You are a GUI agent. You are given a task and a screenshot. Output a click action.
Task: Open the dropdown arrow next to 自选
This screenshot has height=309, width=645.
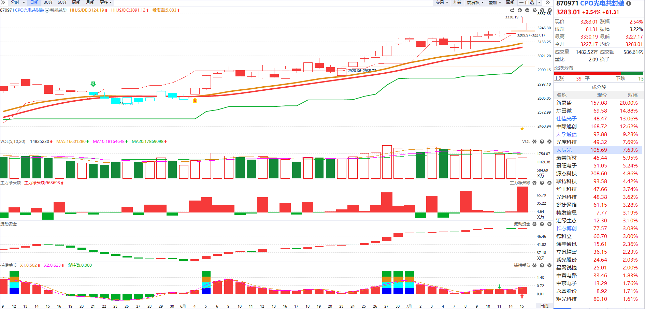tap(539, 2)
